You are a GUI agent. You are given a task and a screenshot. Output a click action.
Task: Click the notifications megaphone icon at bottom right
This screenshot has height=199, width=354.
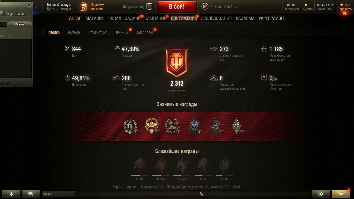tap(341, 194)
